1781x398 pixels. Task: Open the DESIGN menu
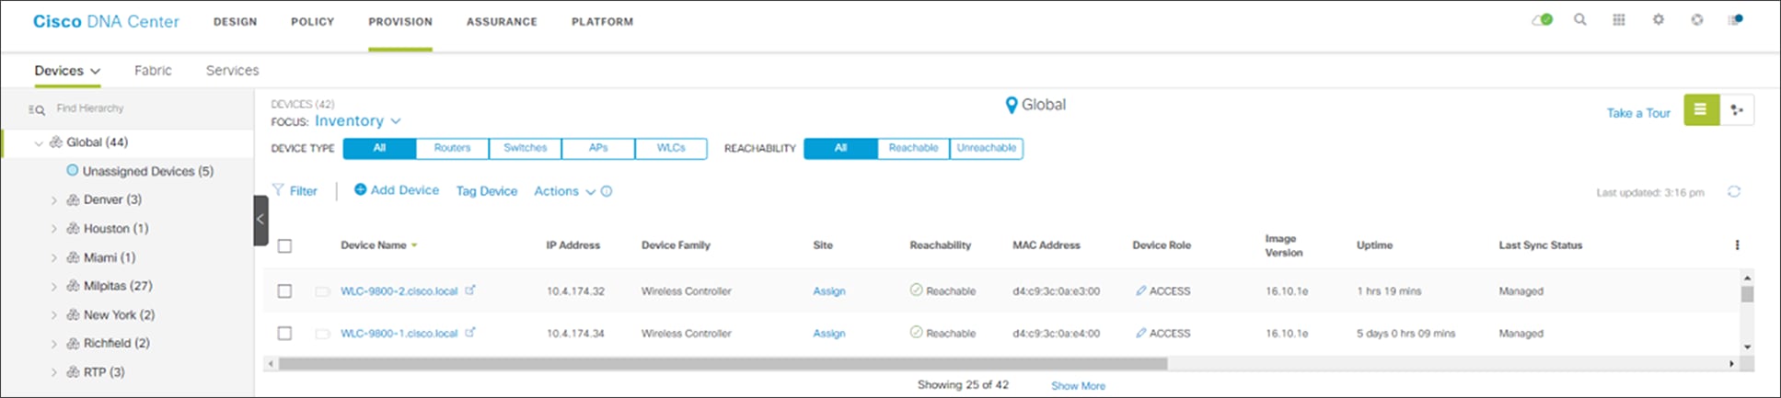click(x=236, y=22)
